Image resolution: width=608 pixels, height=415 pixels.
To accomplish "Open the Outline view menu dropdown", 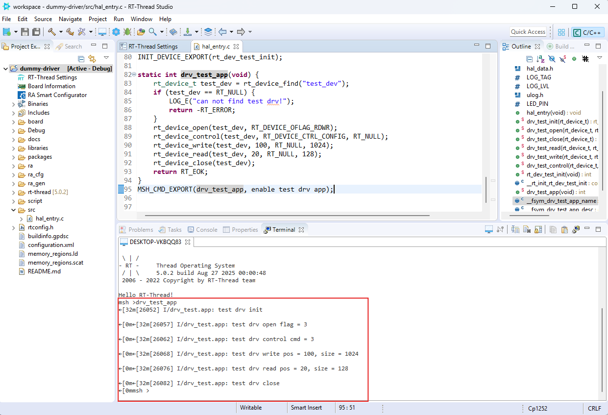I will click(599, 58).
